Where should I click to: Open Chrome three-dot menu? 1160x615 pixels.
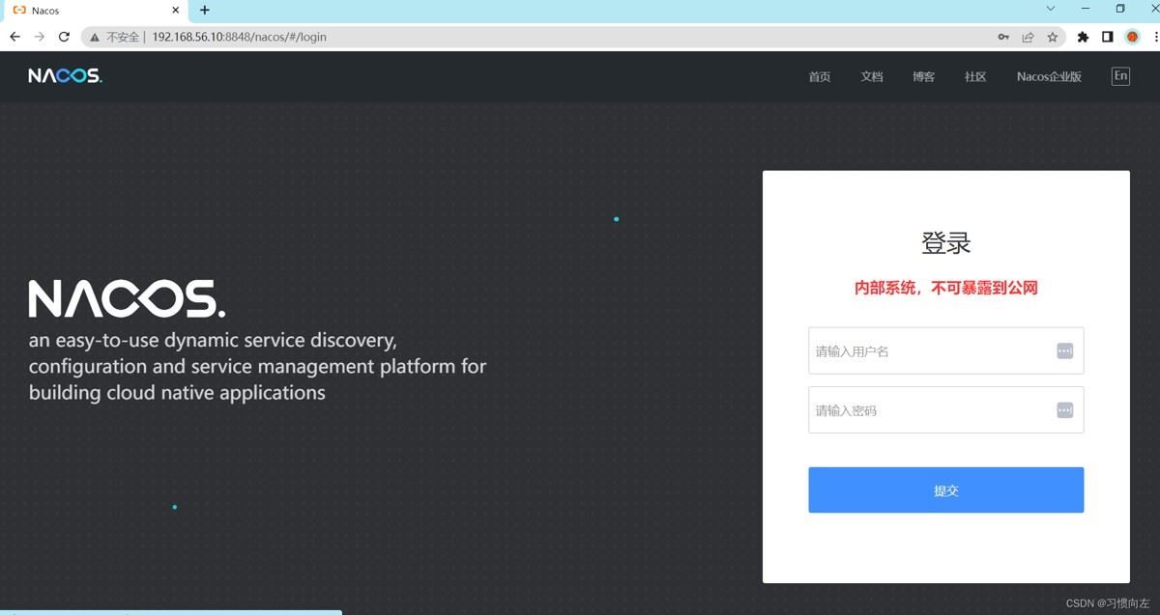coord(1154,37)
